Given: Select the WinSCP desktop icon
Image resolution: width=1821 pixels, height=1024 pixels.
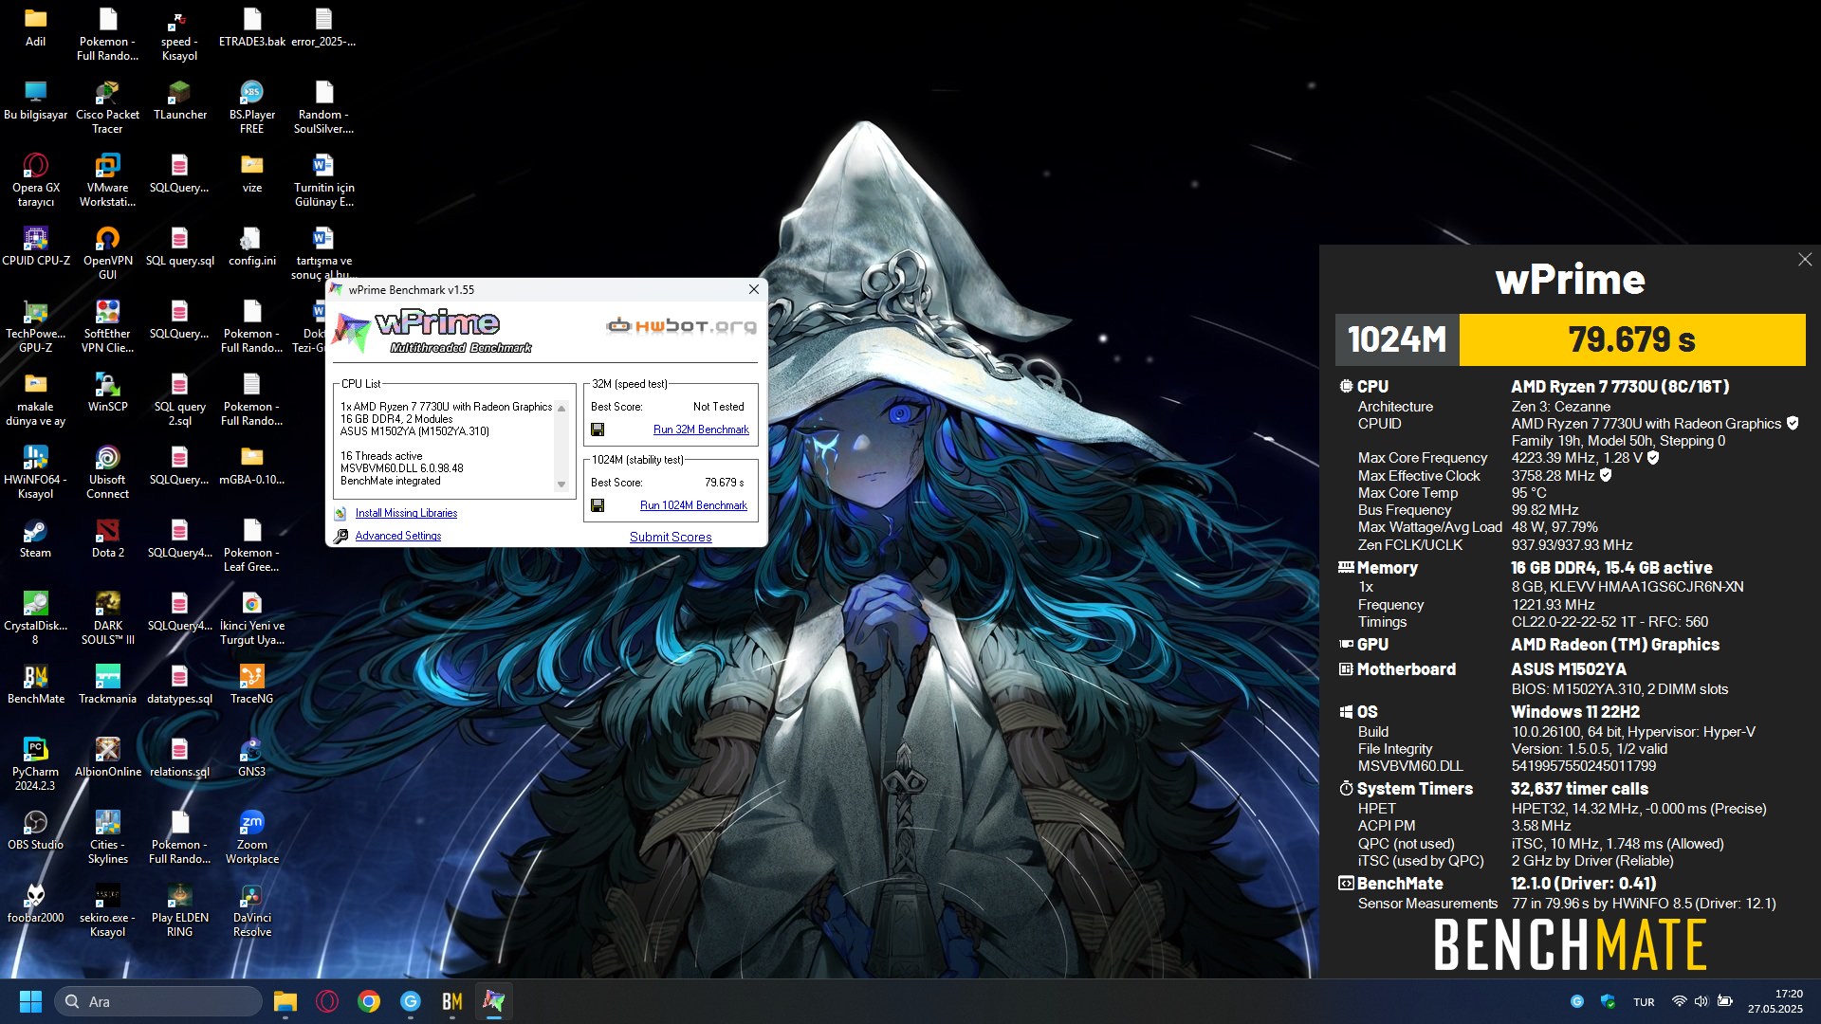Looking at the screenshot, I should [x=107, y=392].
